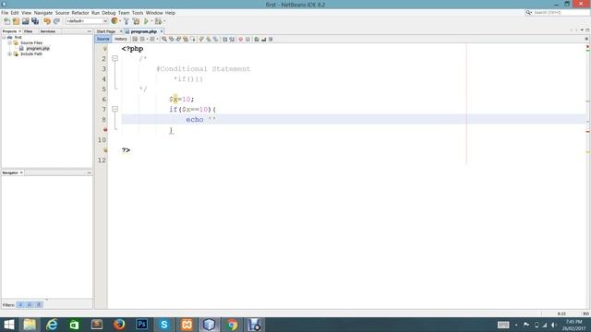Click the Debug Project toolbar icon
The image size is (591, 332).
pyautogui.click(x=158, y=21)
